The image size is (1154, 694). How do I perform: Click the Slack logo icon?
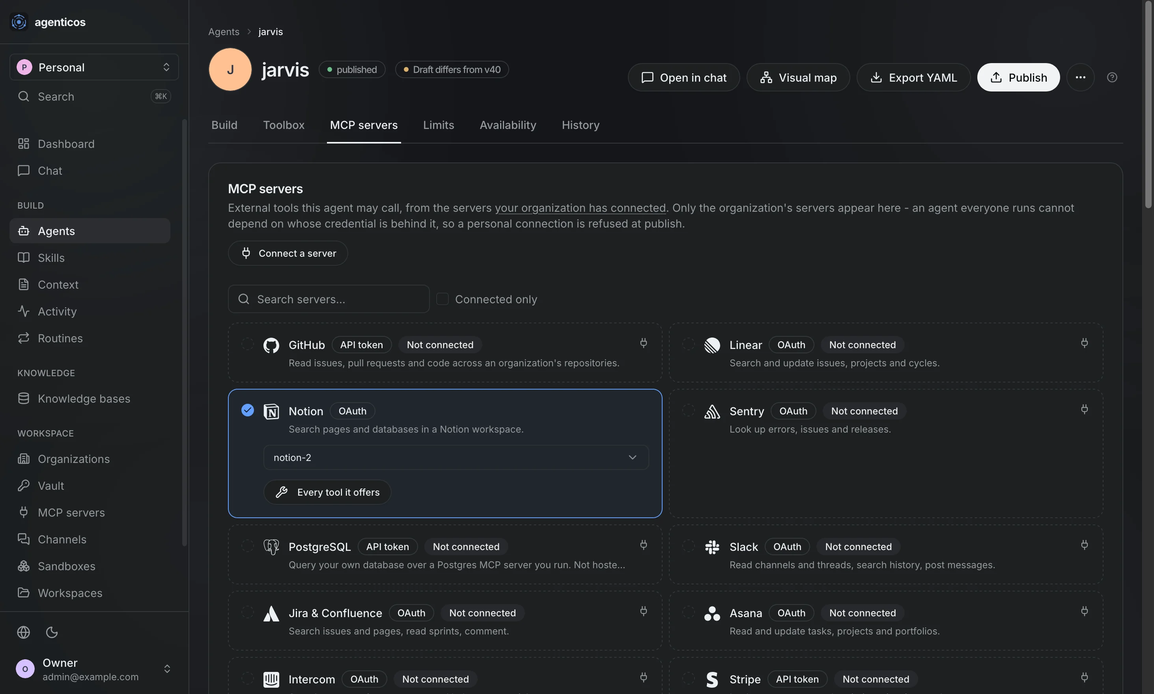(712, 547)
